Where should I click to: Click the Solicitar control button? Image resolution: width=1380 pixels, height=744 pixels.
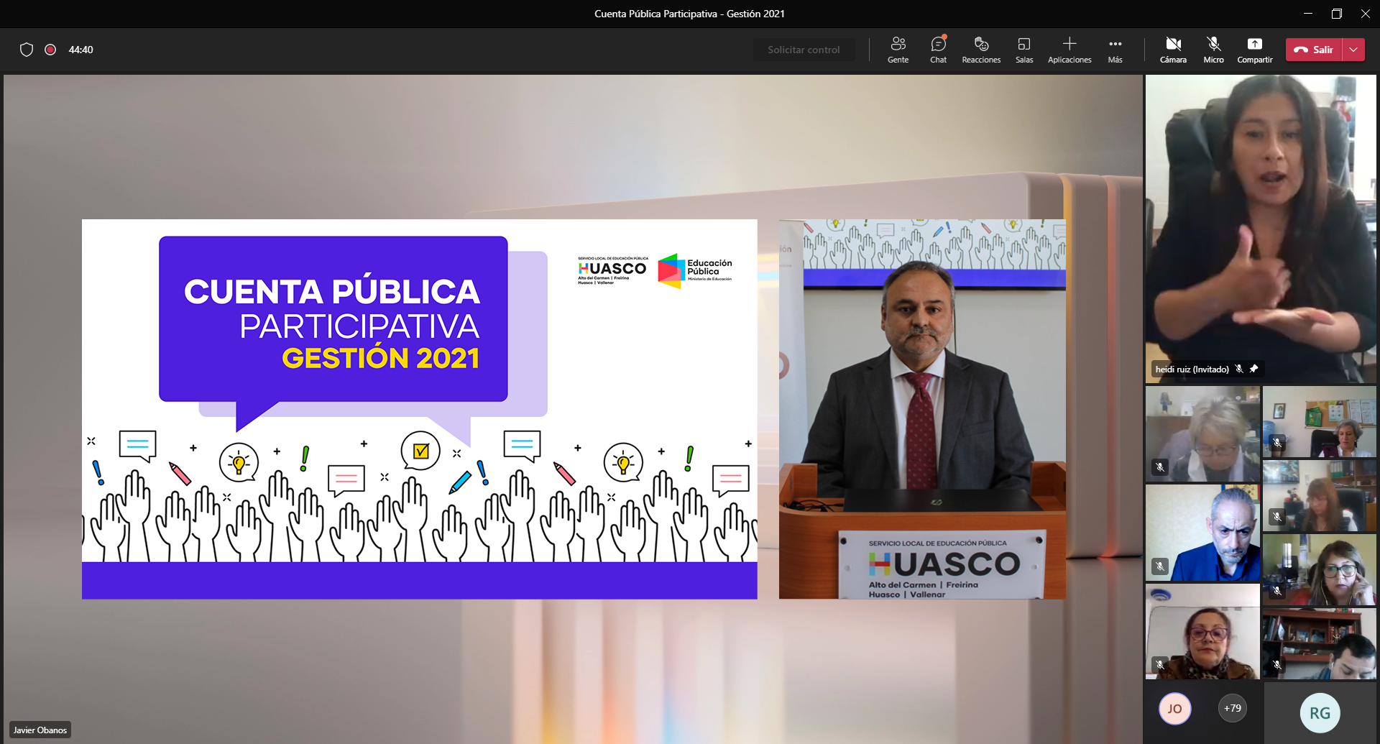pyautogui.click(x=804, y=50)
